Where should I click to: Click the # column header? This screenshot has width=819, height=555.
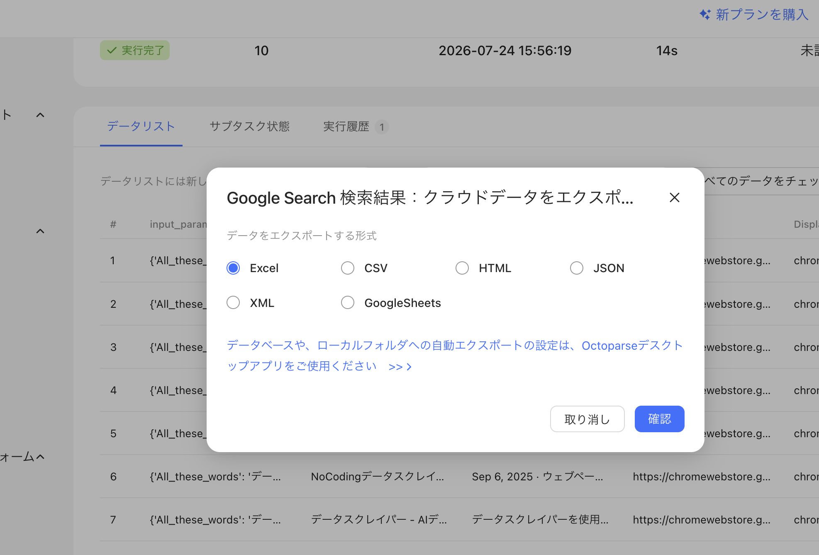(113, 224)
